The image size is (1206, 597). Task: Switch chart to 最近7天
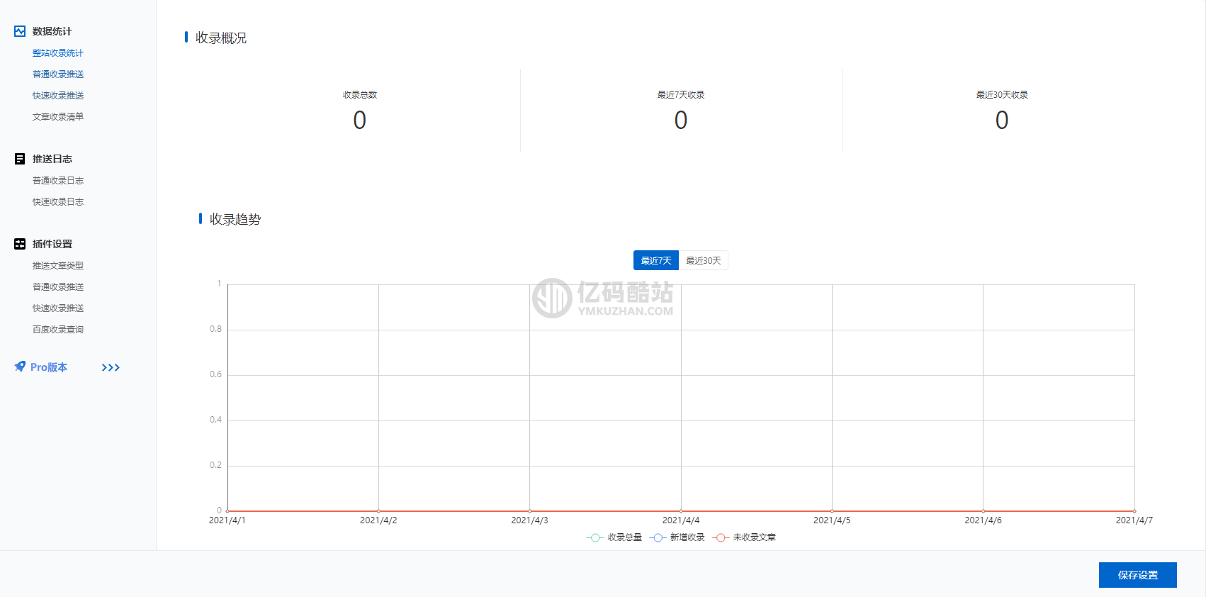656,260
